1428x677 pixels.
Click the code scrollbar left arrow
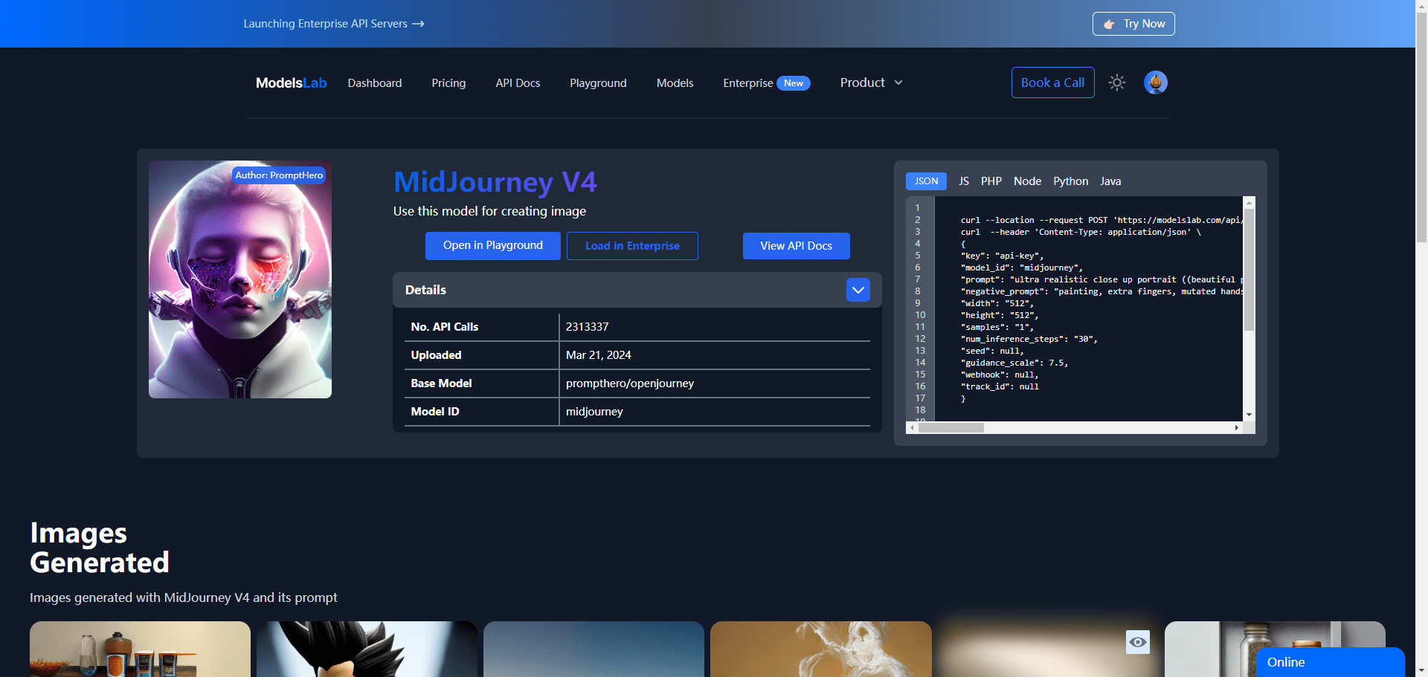[x=912, y=427]
